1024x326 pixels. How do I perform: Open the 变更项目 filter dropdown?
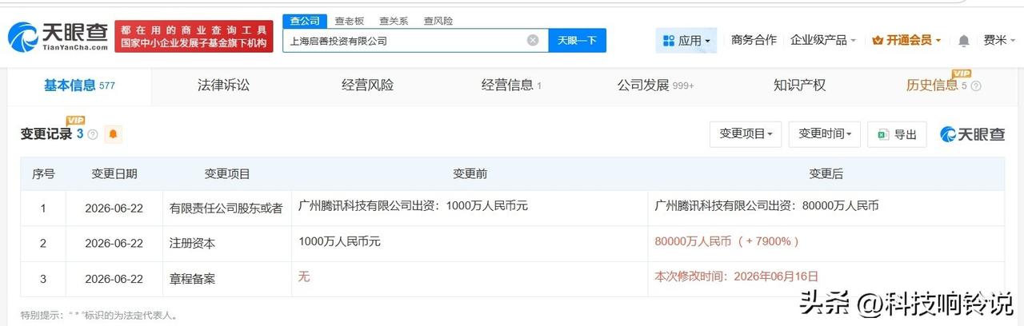point(745,134)
